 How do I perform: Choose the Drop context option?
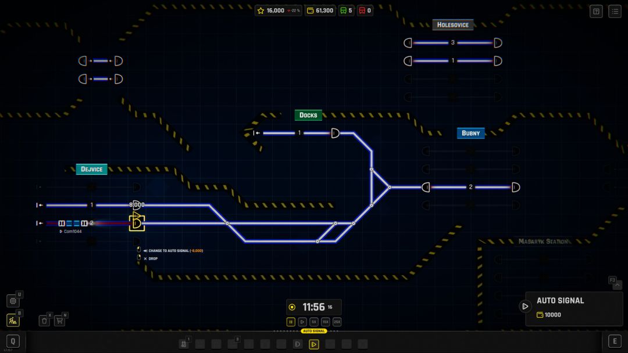[x=154, y=259]
